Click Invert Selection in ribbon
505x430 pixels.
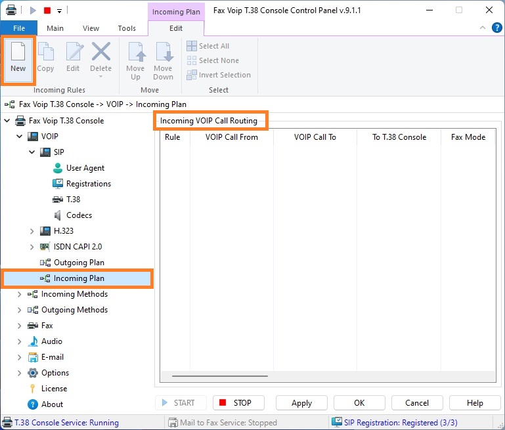(219, 75)
